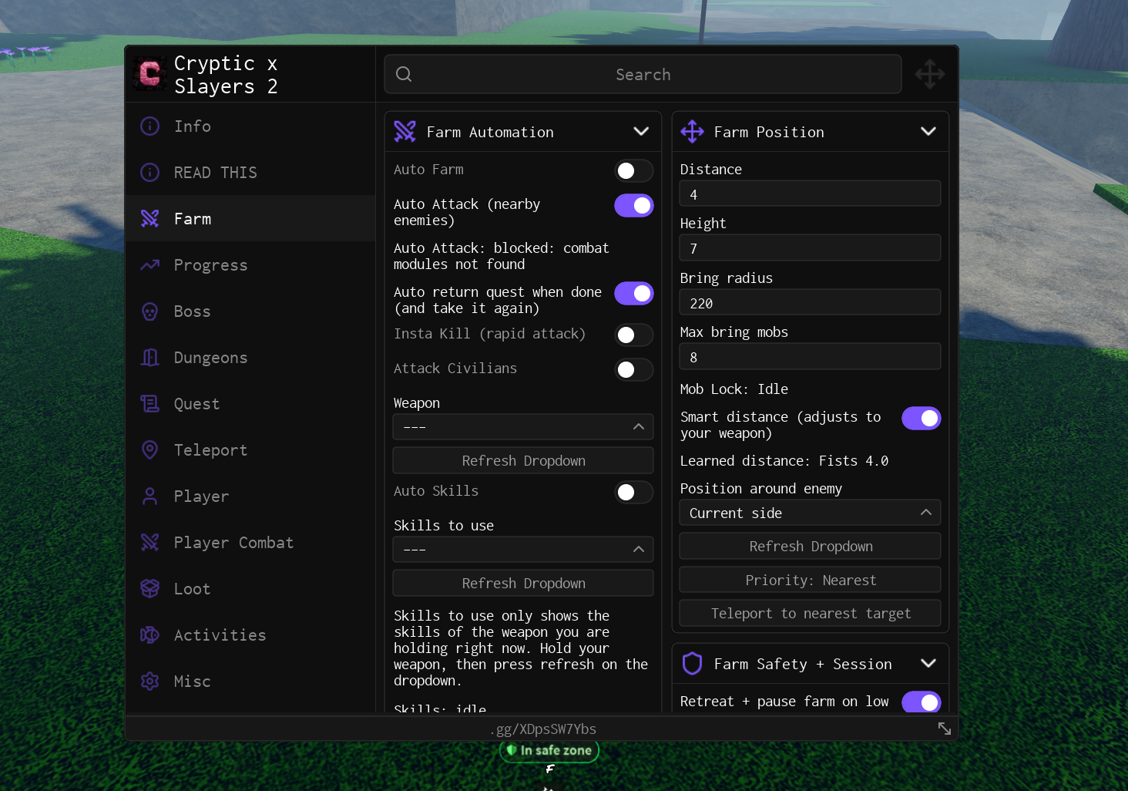Open the Weapon dropdown

523,427
